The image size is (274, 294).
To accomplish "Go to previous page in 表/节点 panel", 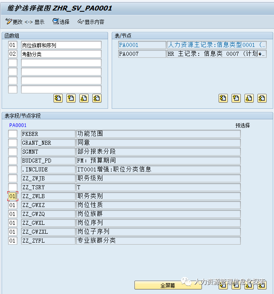I will point(236,98).
